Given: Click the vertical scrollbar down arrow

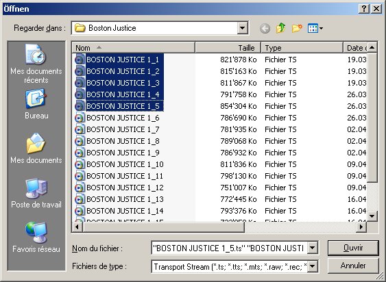Looking at the screenshot, I should 372,216.
